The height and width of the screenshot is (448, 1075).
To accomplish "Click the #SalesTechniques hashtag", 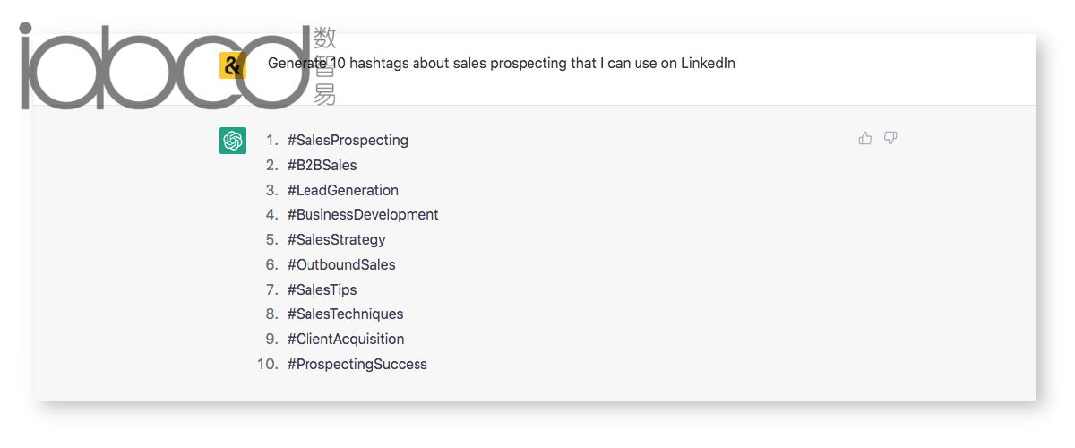I will (345, 314).
